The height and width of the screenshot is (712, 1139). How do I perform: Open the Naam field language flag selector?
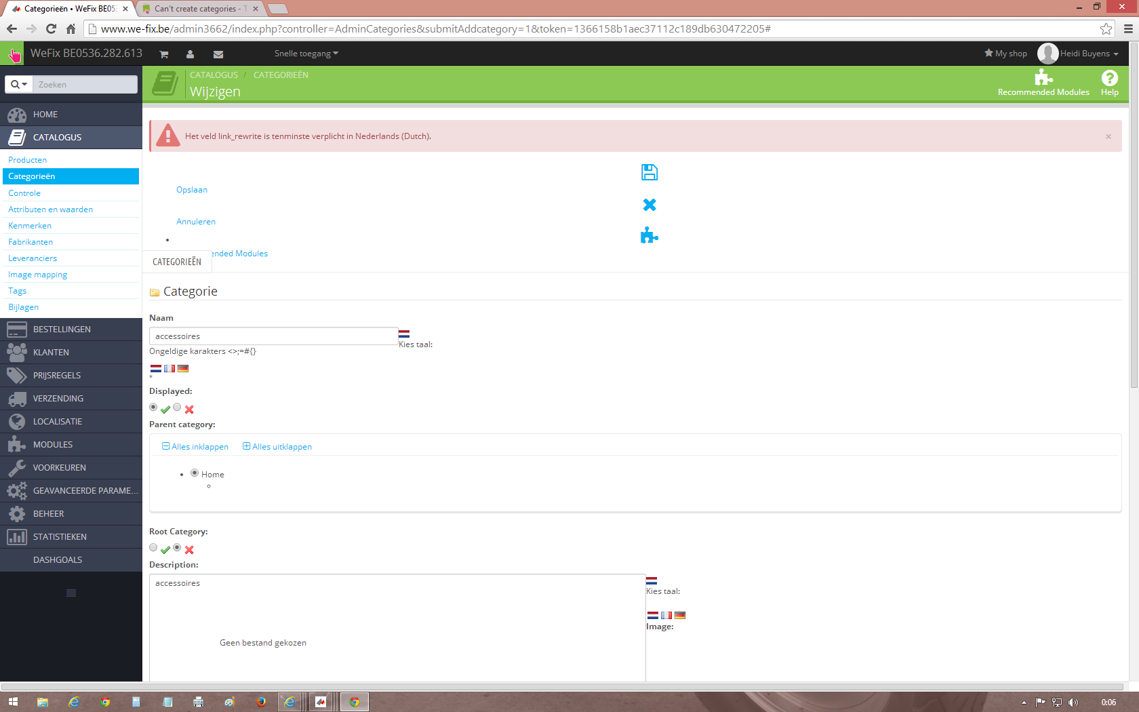pyautogui.click(x=404, y=334)
